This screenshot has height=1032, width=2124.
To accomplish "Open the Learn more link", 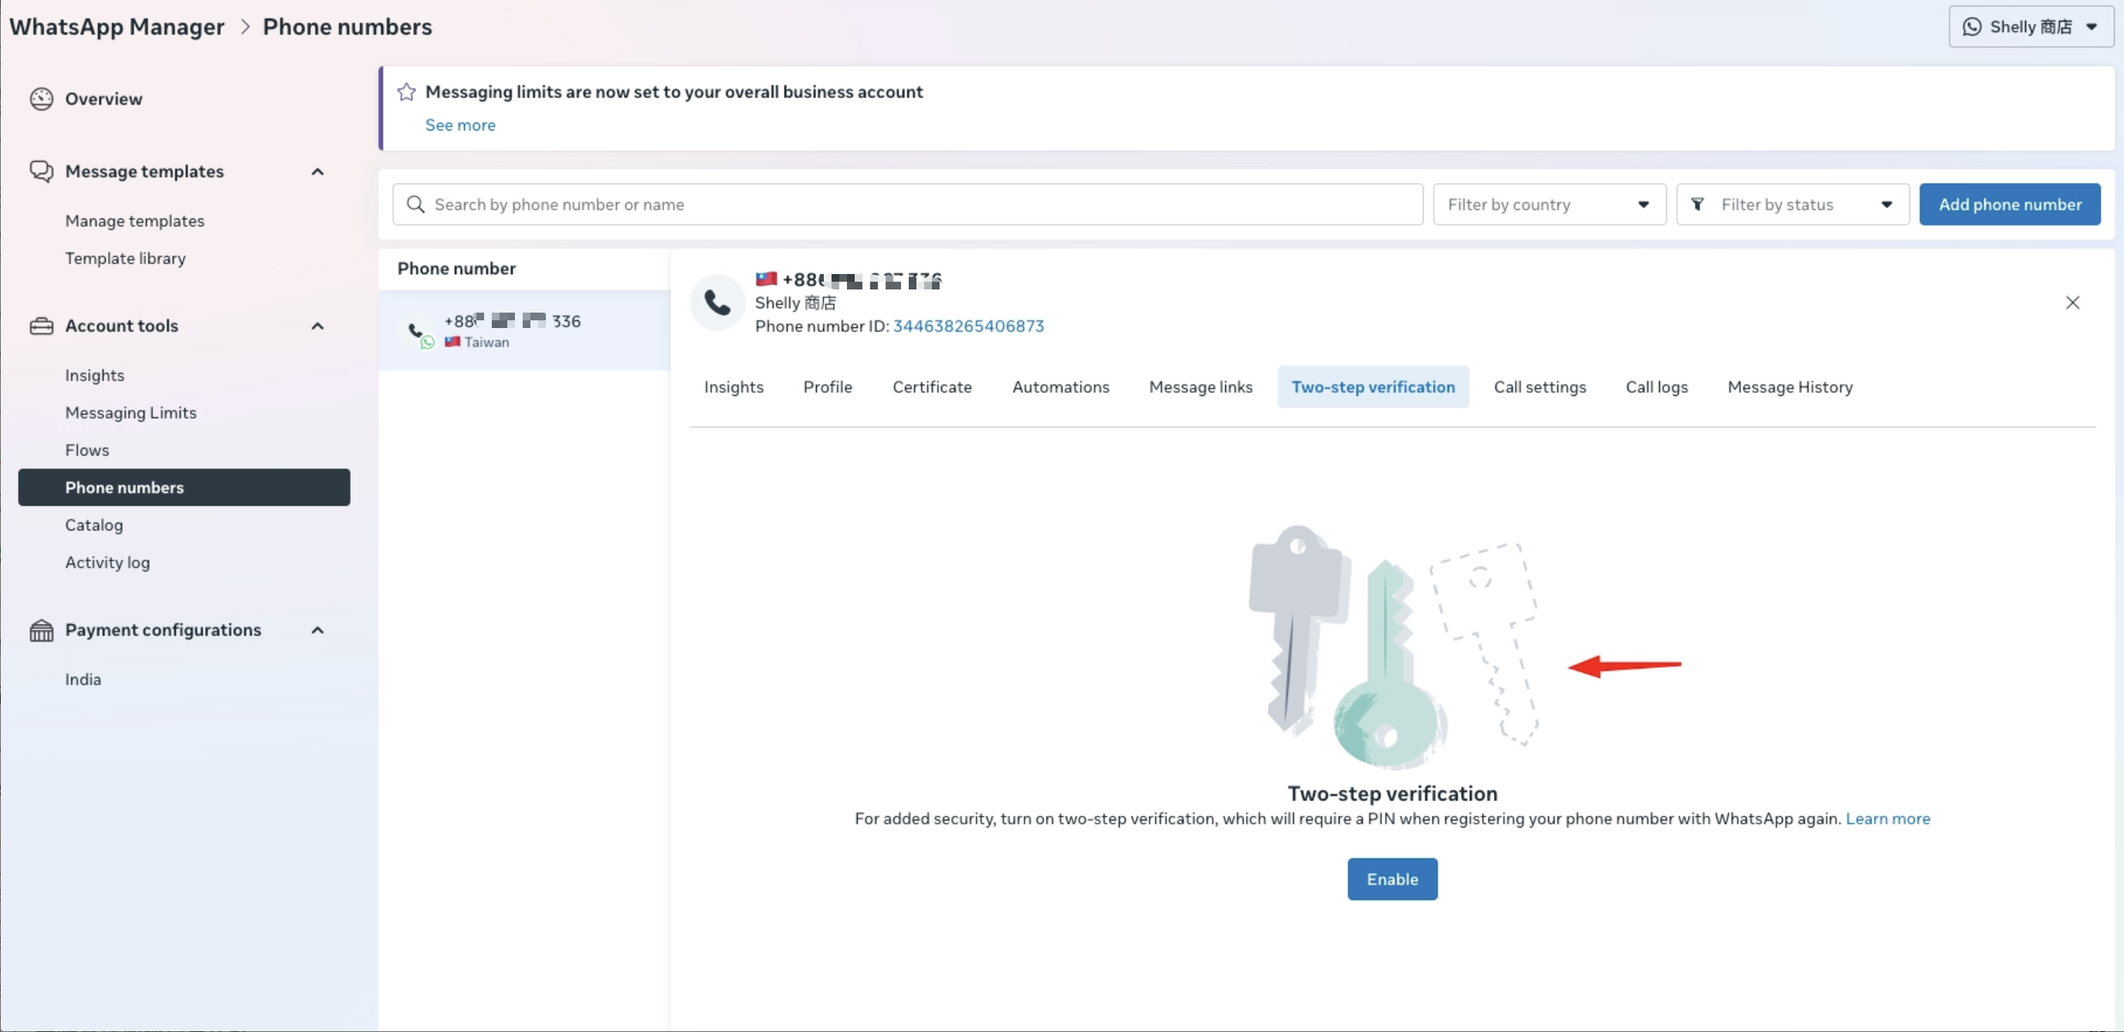I will tap(1888, 818).
